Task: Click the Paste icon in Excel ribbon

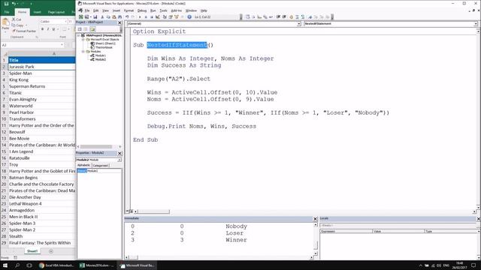Action: [5, 22]
